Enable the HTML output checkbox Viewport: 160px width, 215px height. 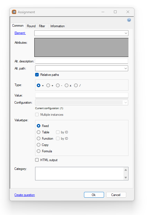[37, 160]
